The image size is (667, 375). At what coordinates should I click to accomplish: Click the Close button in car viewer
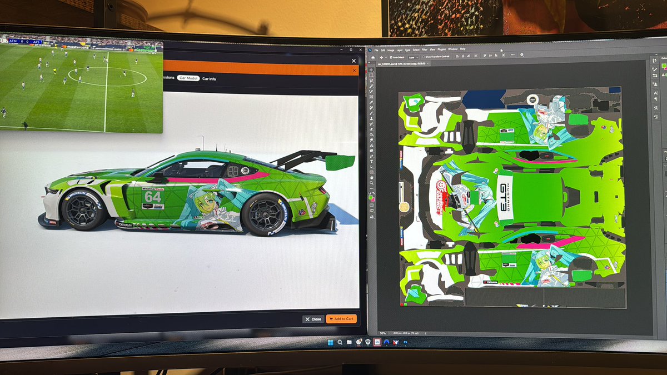pos(313,319)
